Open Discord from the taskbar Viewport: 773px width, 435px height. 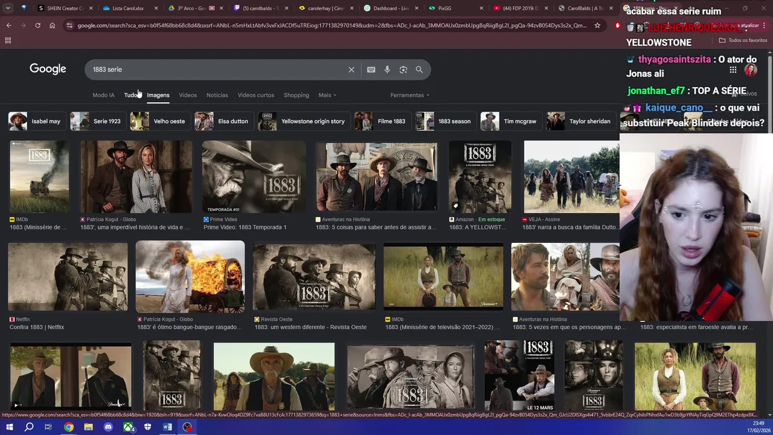coord(108,427)
